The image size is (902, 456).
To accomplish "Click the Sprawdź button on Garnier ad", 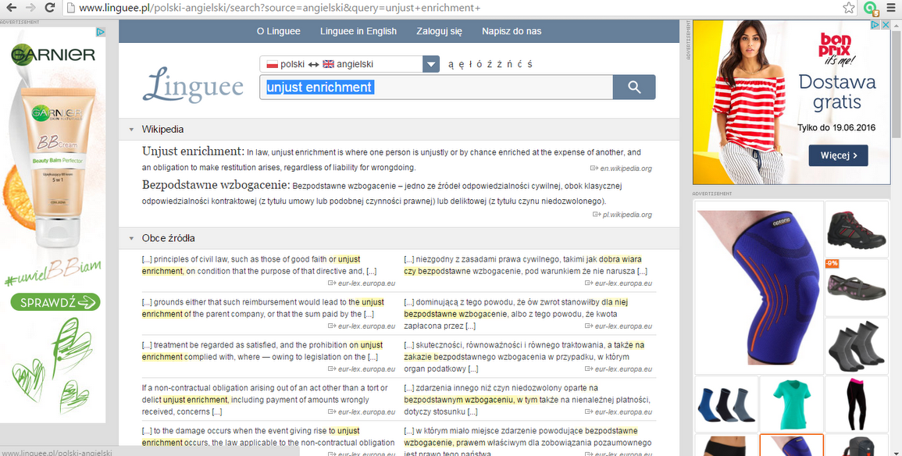I will [x=55, y=301].
